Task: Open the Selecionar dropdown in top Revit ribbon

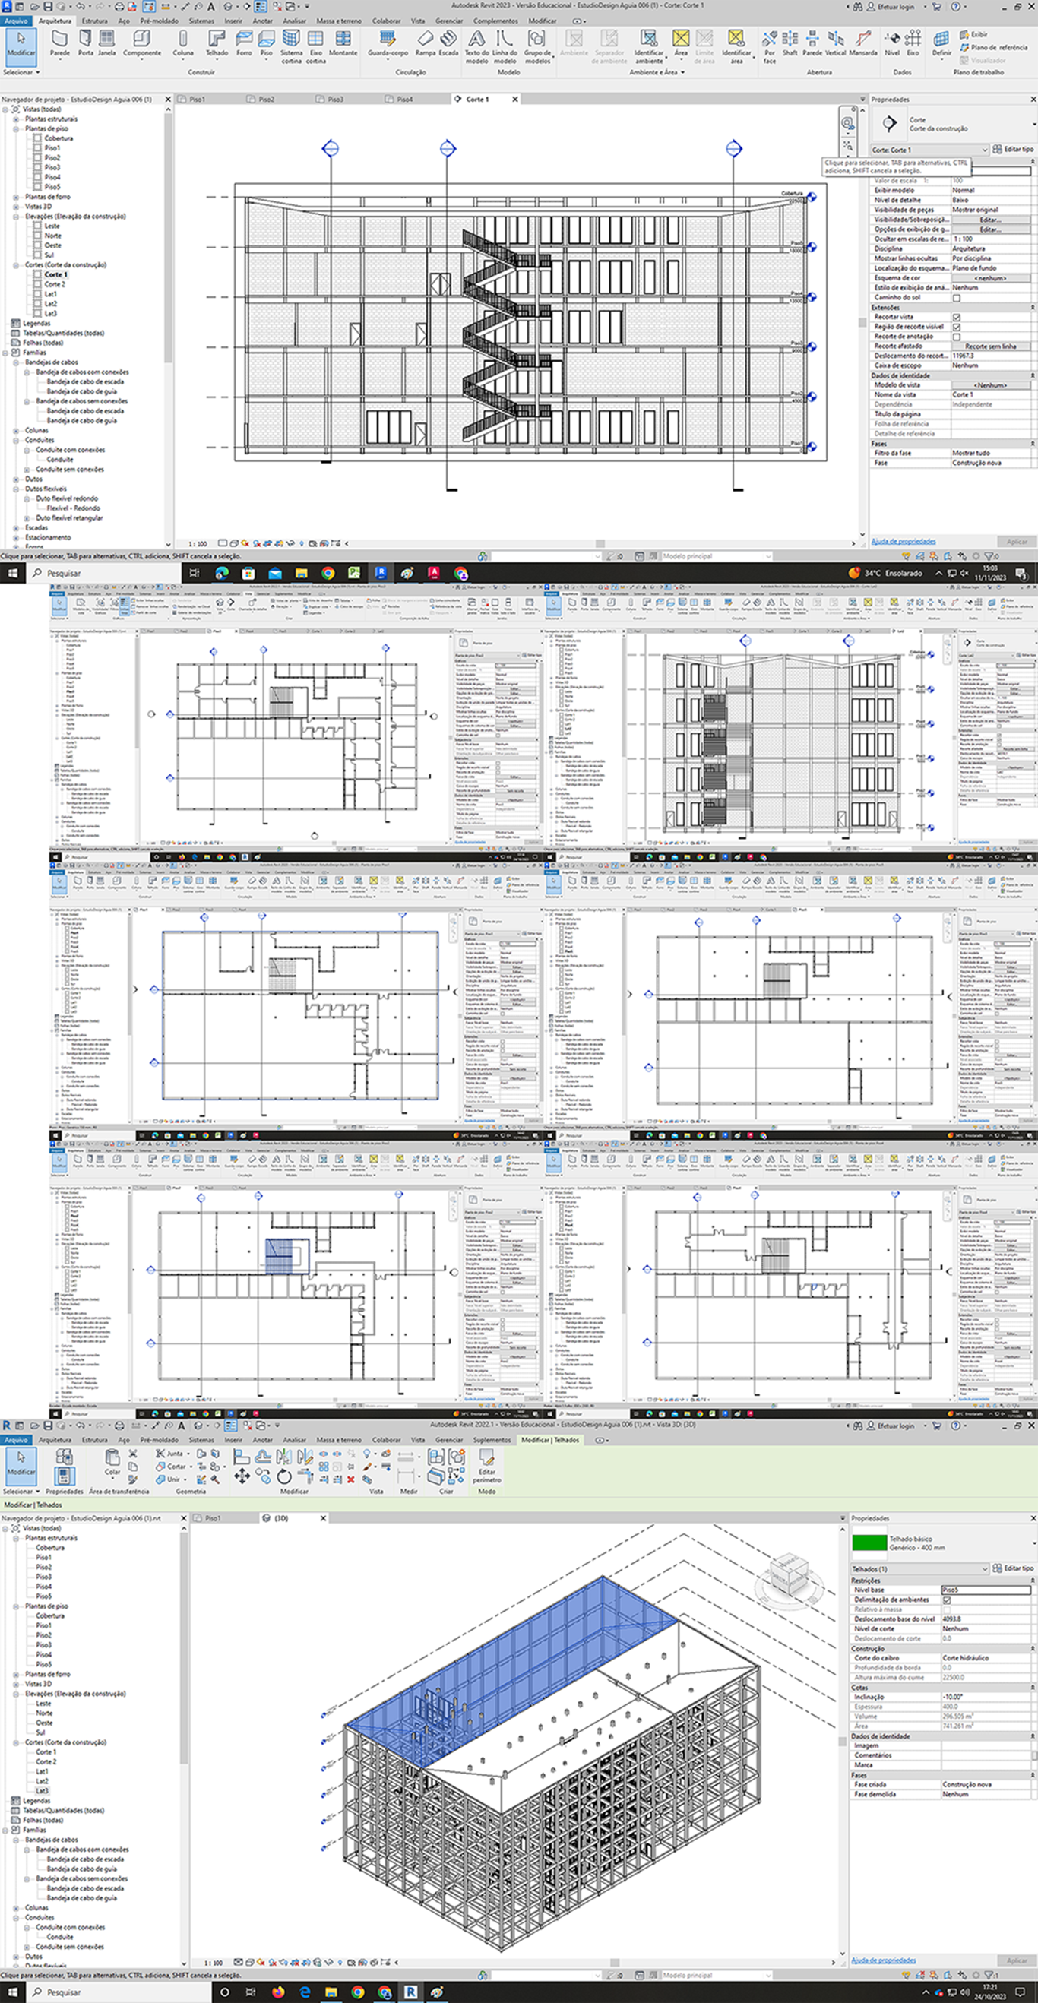Action: click(x=21, y=72)
